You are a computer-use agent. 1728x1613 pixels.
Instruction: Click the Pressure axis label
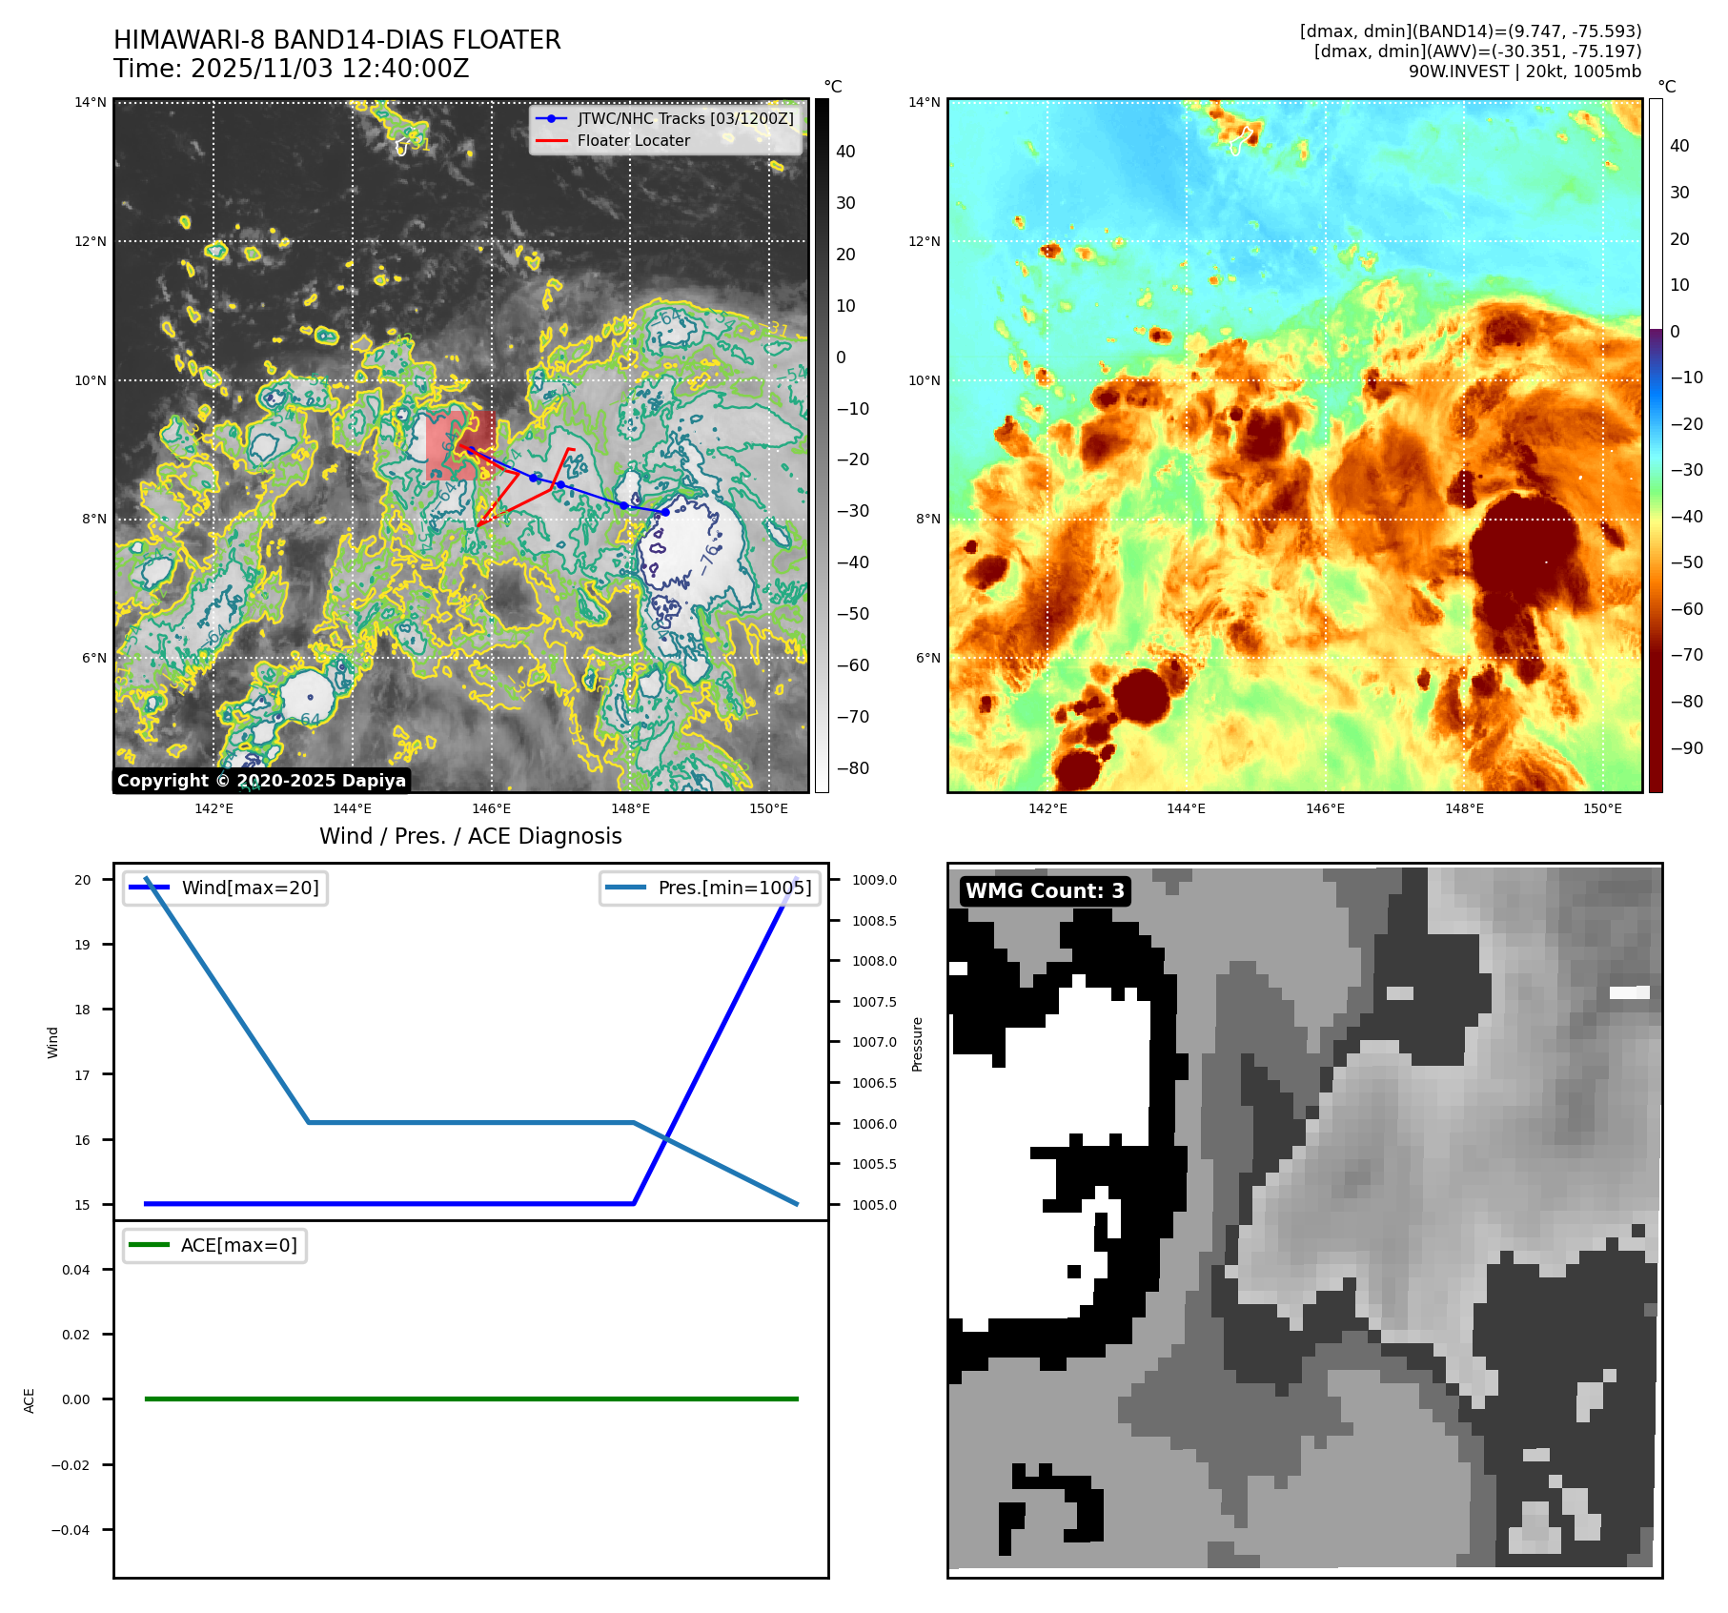pos(917,1044)
